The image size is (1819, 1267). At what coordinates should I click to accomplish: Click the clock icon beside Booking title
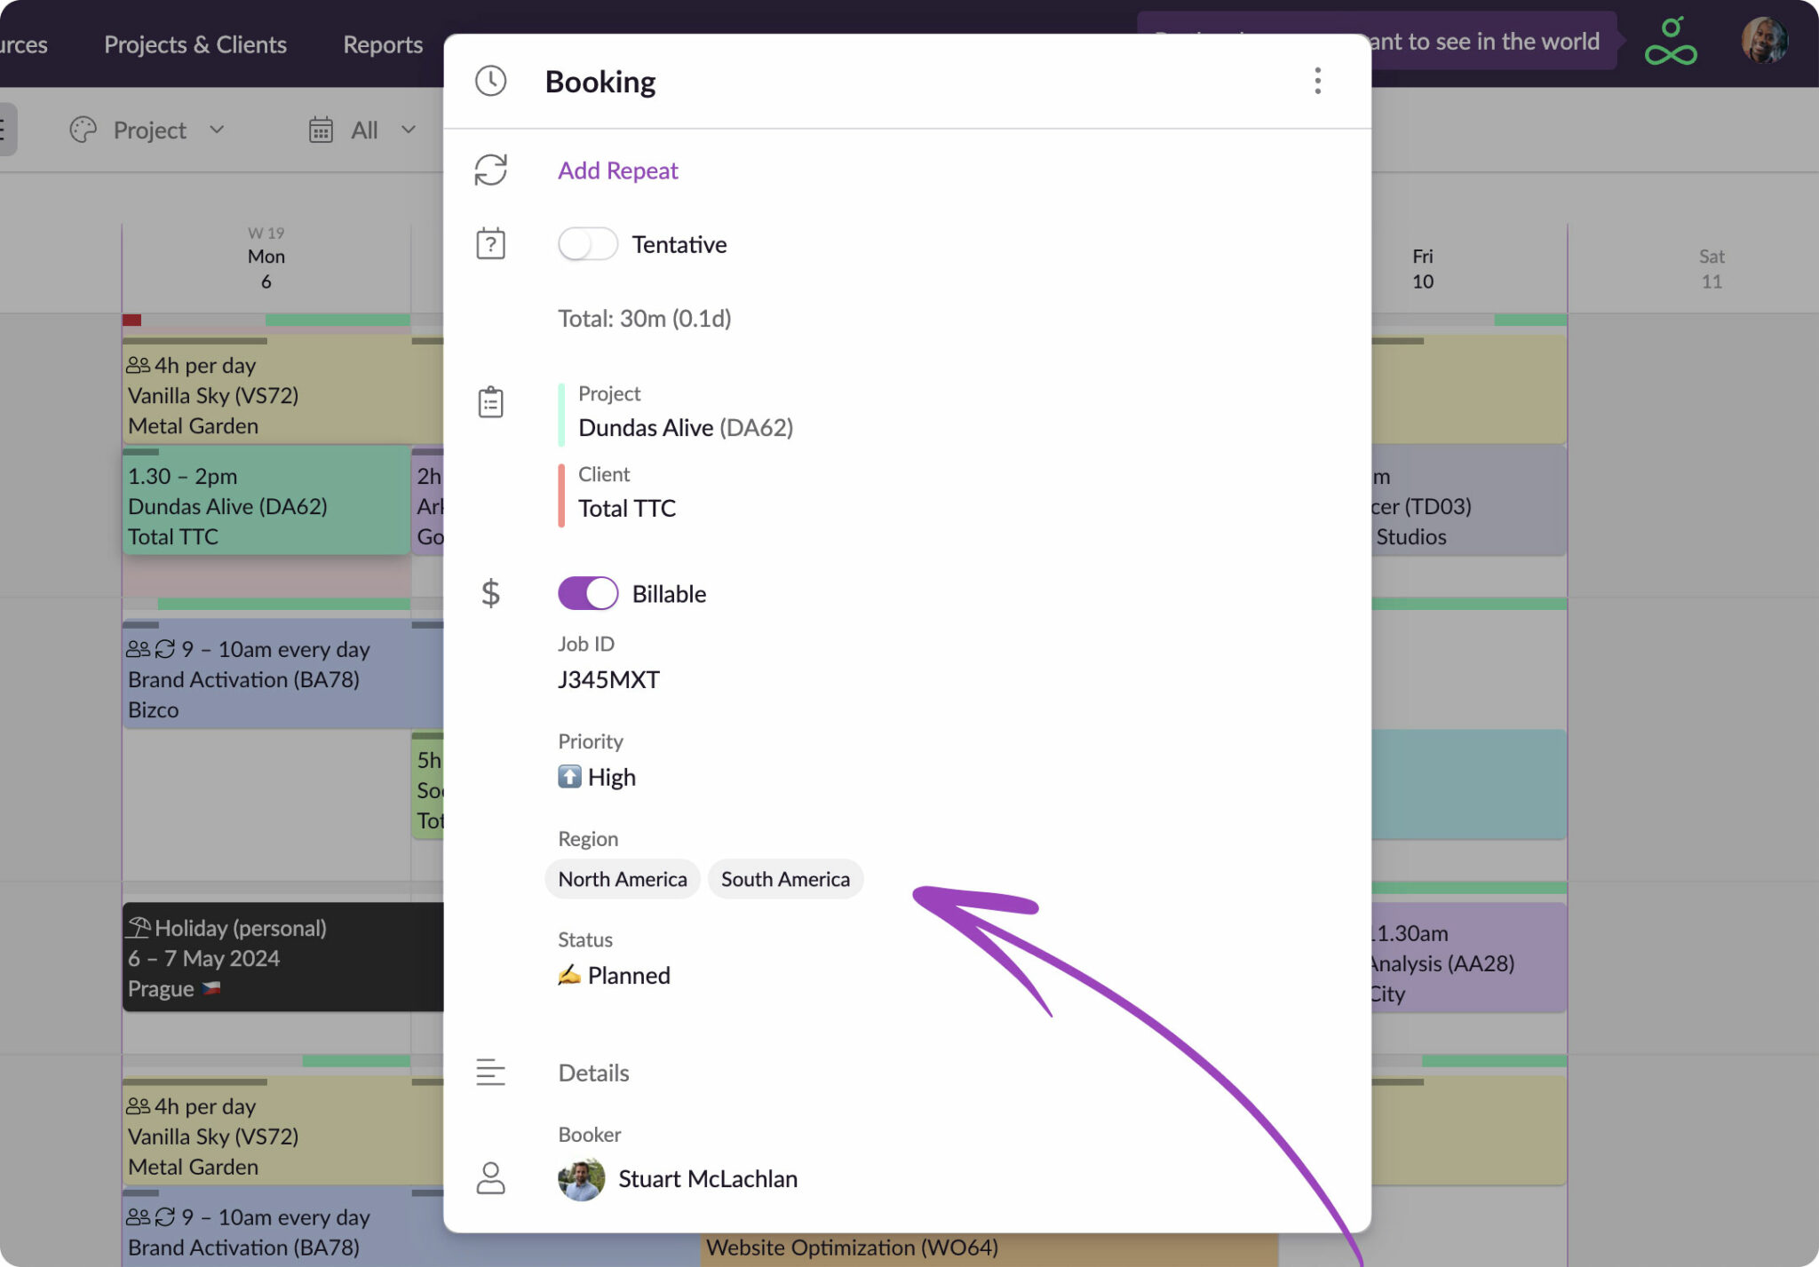click(490, 81)
